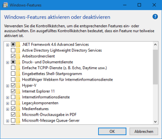The width and height of the screenshot is (162, 139).
Task: Maximize the Windows-Features window
Action: click(139, 5)
